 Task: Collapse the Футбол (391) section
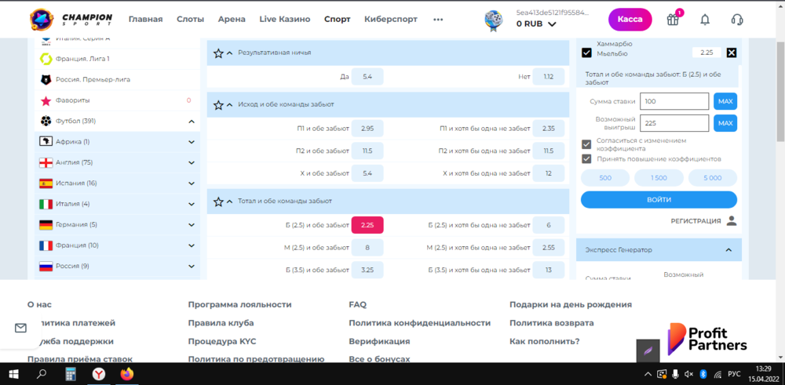click(192, 121)
